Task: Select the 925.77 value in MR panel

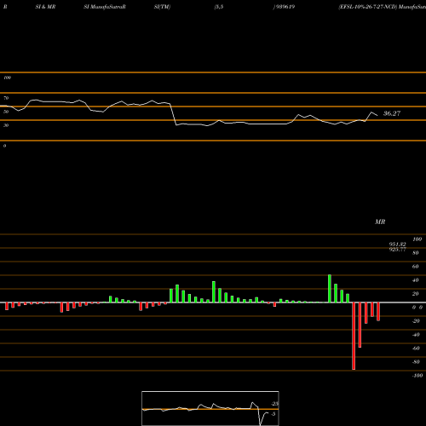Action: coord(397,250)
